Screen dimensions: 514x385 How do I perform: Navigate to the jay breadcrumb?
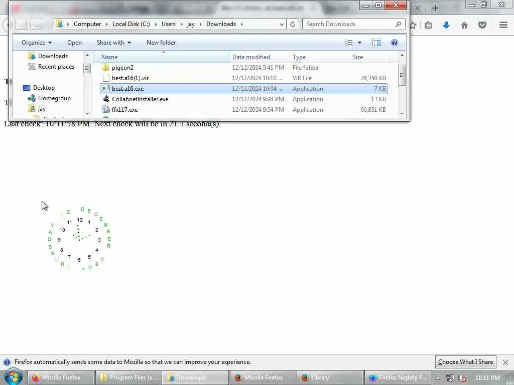click(x=191, y=24)
